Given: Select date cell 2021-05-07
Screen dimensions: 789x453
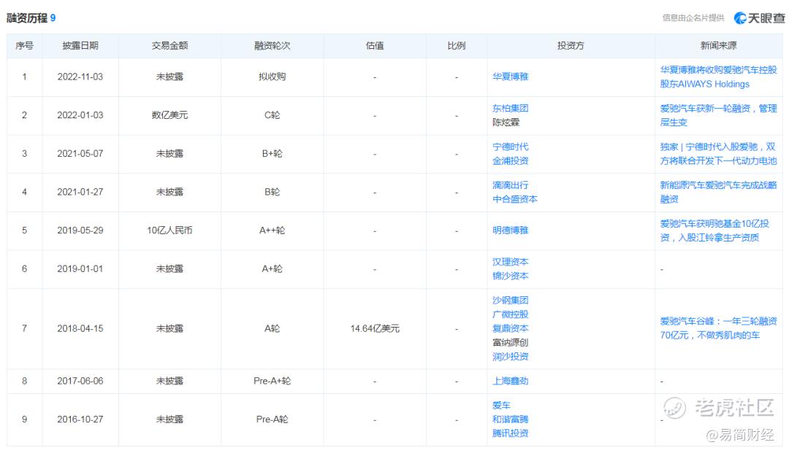Looking at the screenshot, I should point(80,154).
